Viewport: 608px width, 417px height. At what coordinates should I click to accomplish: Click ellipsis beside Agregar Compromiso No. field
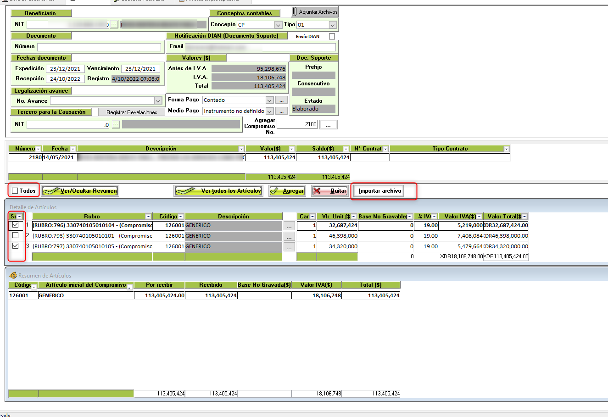(328, 125)
